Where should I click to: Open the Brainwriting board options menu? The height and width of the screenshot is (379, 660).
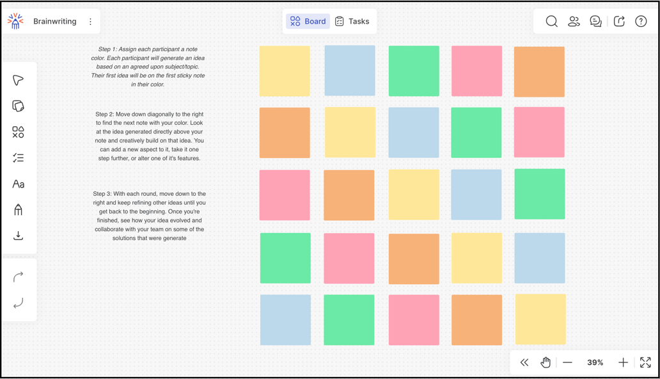click(91, 22)
